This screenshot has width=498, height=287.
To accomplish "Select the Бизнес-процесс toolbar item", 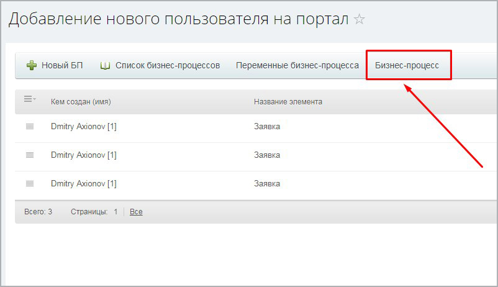I will pyautogui.click(x=407, y=65).
